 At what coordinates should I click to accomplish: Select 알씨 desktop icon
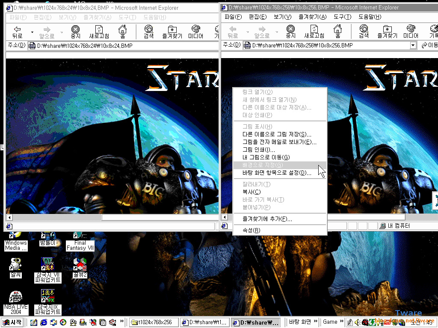pos(16,268)
